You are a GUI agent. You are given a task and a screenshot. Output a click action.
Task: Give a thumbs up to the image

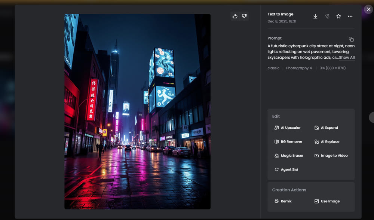[x=235, y=16]
